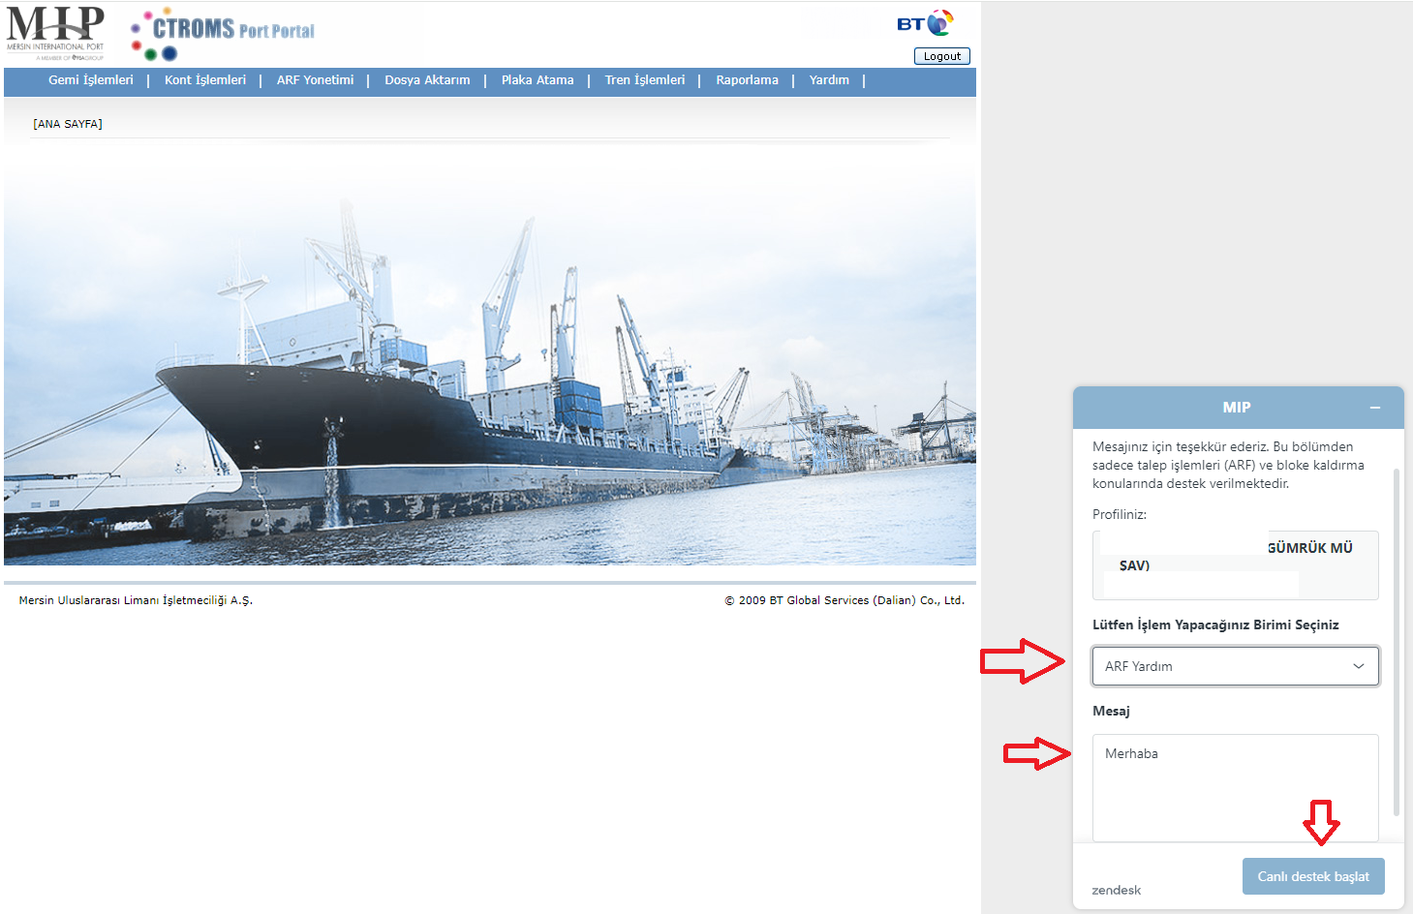Click the BT globe logo
Screen dimensions: 1413x914
[925, 23]
